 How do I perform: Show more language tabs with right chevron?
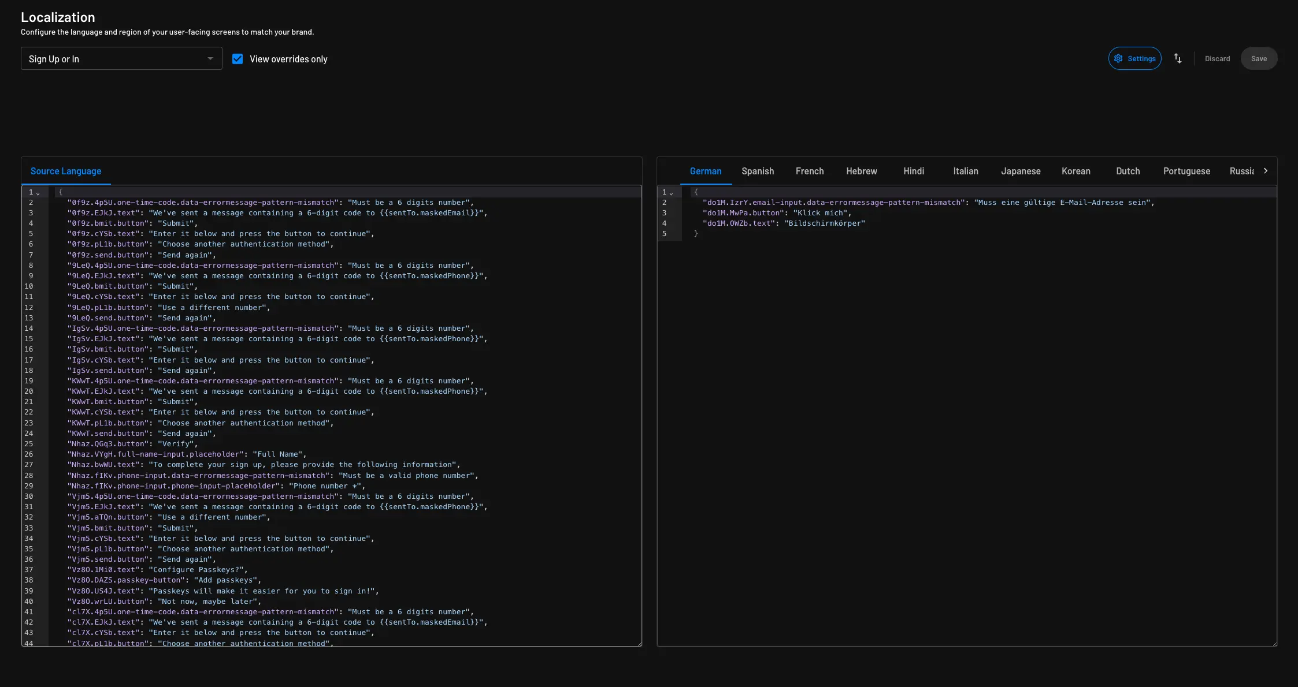coord(1266,171)
